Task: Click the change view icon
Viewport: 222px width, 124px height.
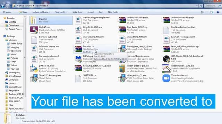Action: 202,12
